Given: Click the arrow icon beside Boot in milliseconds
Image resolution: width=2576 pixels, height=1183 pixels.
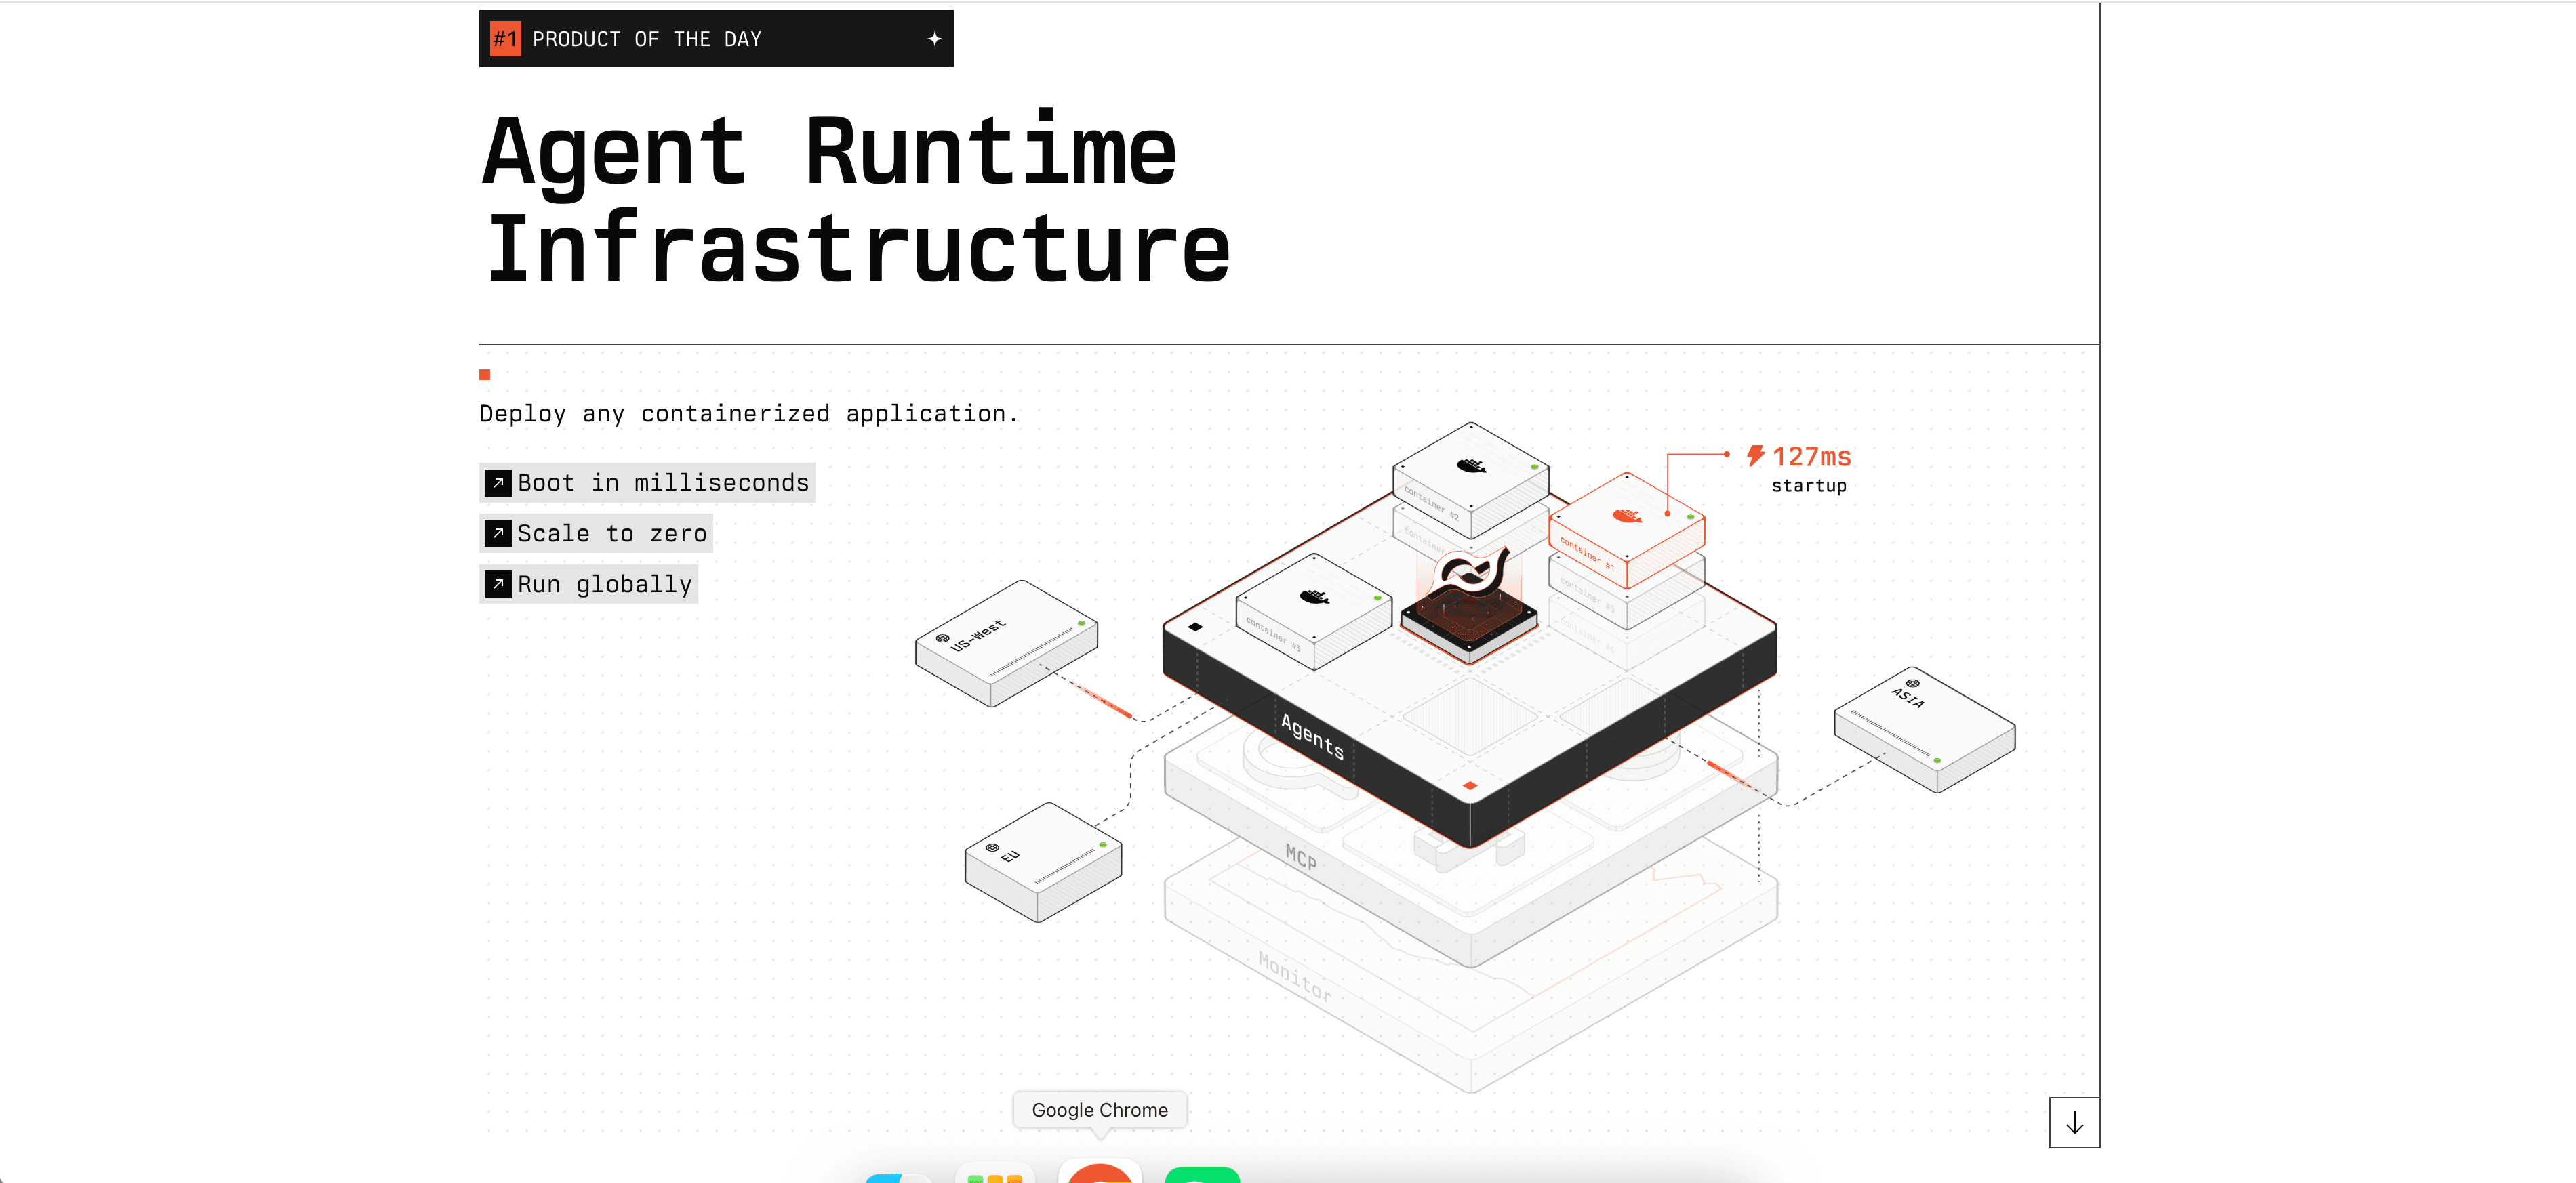Looking at the screenshot, I should click(x=498, y=482).
